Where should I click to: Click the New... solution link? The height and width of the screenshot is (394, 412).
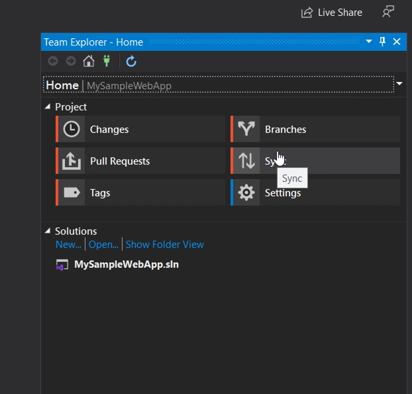(68, 244)
